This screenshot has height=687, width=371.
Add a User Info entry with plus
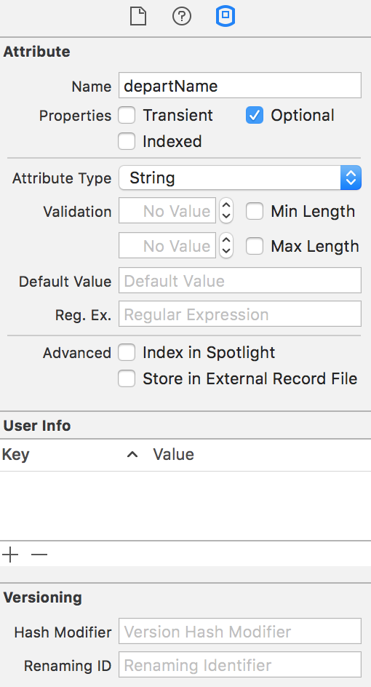10,555
